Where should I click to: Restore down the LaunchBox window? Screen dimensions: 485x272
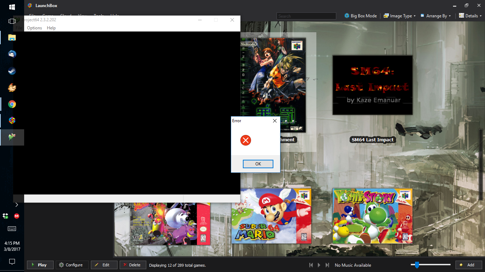(467, 5)
